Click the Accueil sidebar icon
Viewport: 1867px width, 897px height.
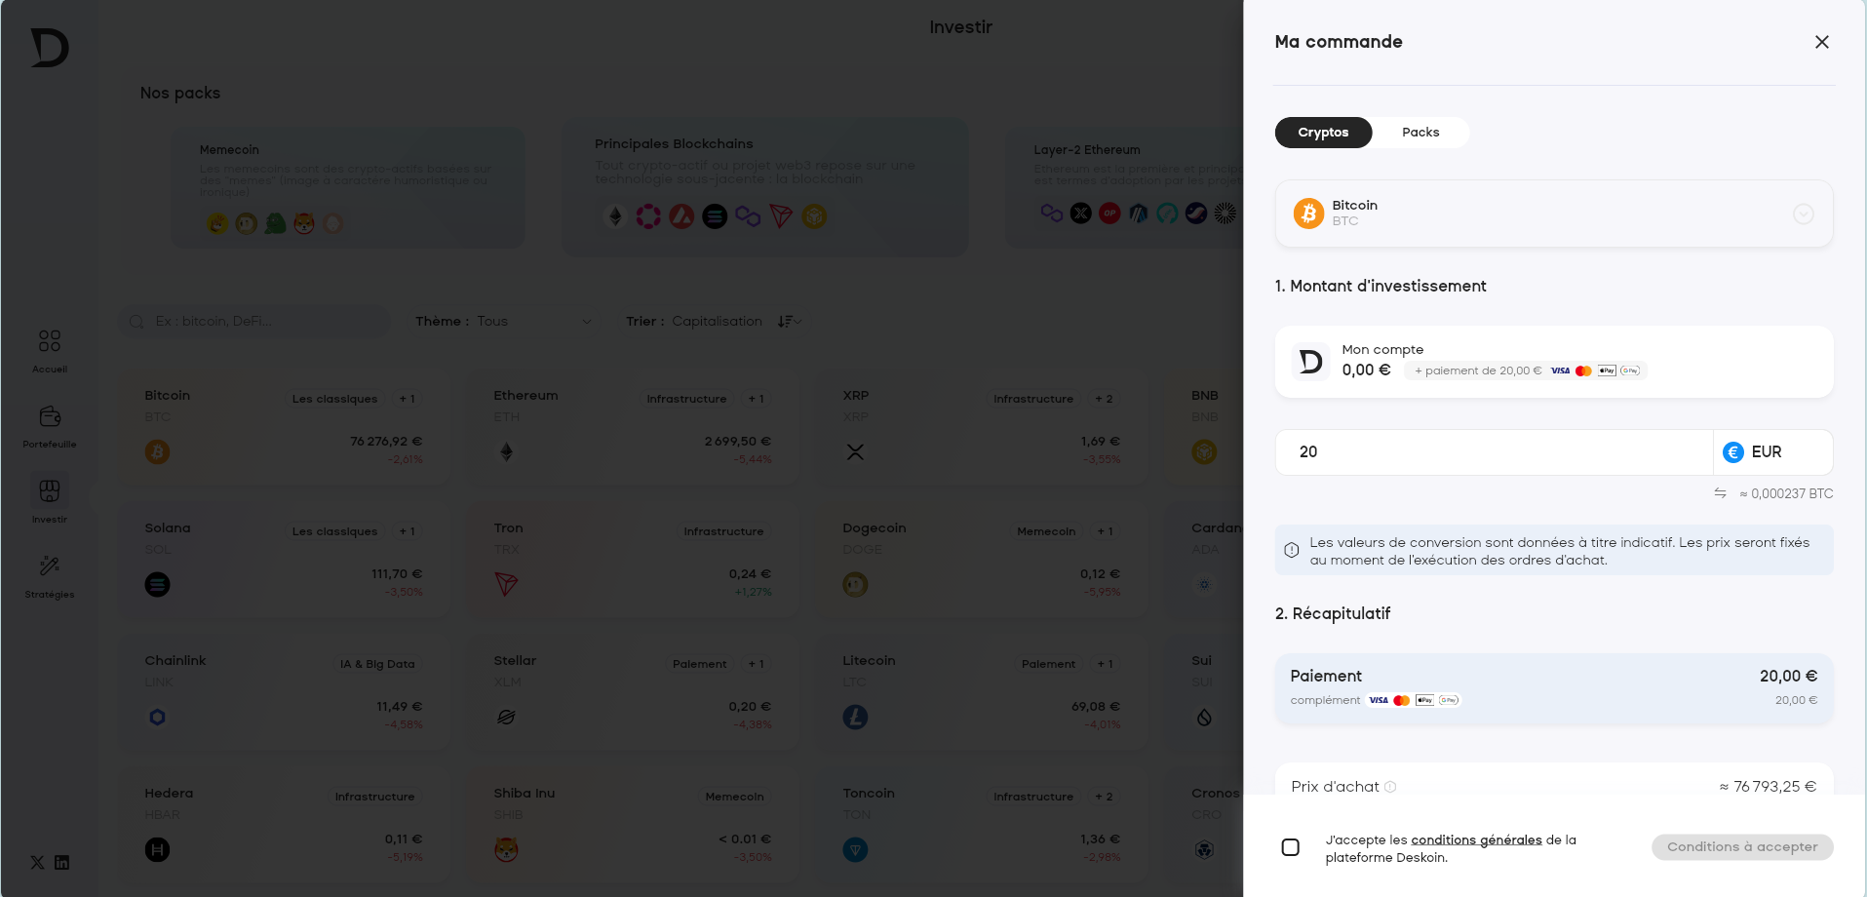[50, 341]
